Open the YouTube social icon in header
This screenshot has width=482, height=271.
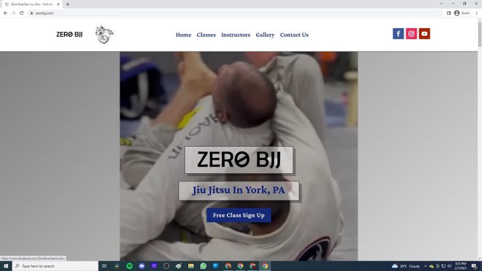pos(424,33)
